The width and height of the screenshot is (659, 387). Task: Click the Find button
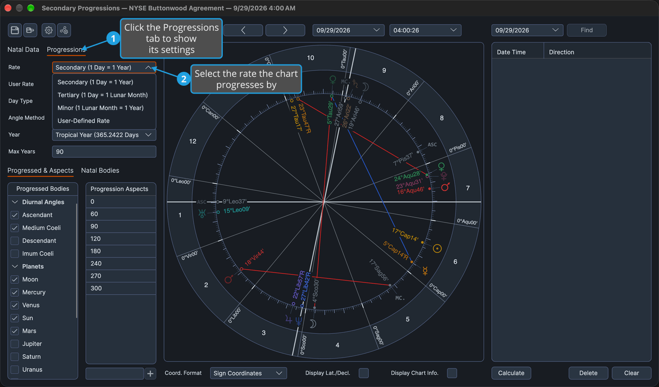(587, 30)
